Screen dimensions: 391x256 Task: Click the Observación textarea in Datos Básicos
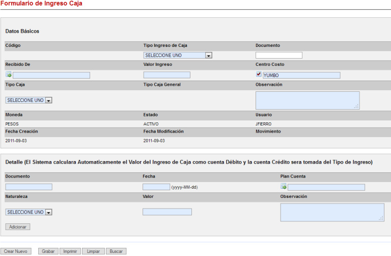click(x=307, y=100)
